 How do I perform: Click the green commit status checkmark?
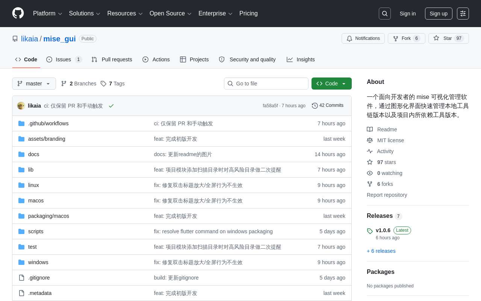(111, 106)
